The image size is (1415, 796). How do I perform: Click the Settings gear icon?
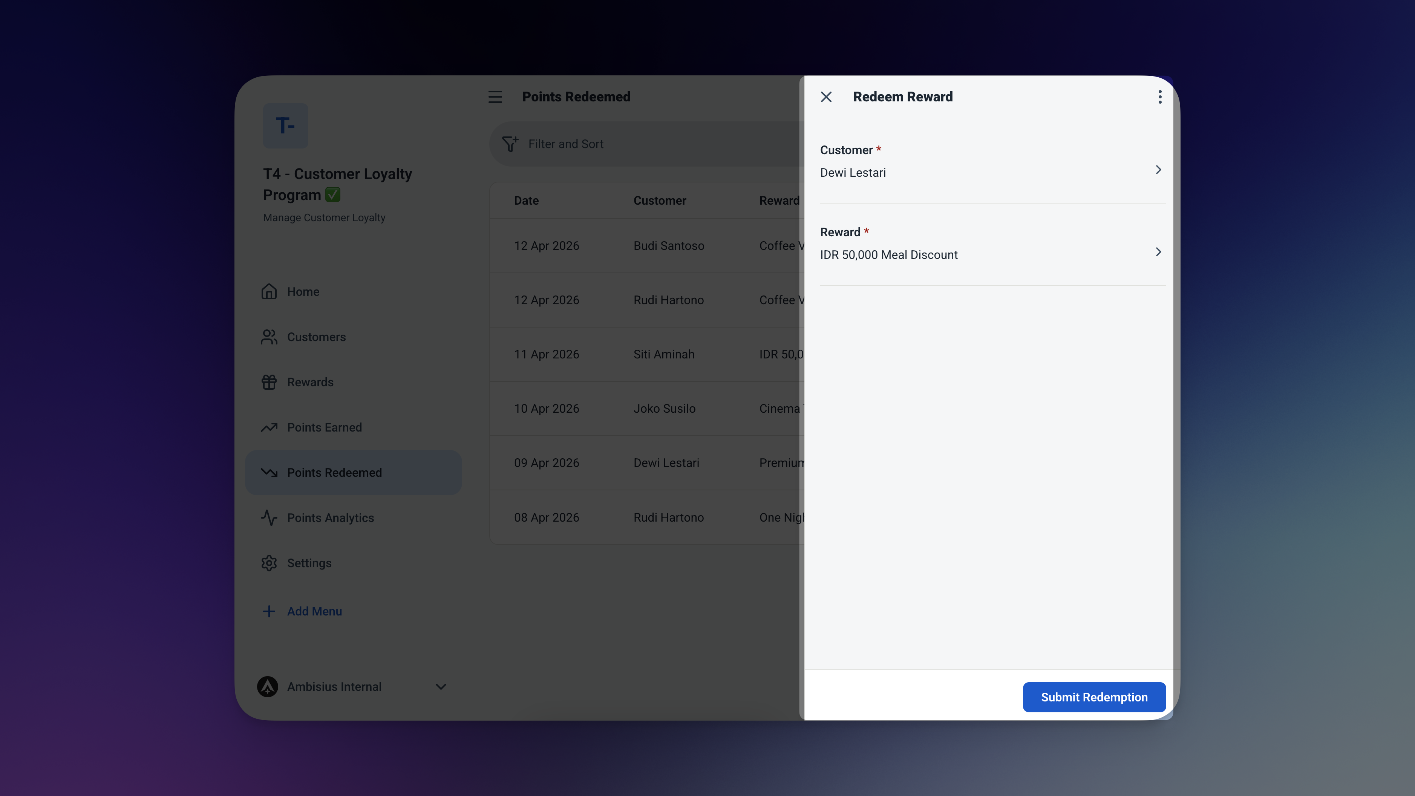coord(269,563)
